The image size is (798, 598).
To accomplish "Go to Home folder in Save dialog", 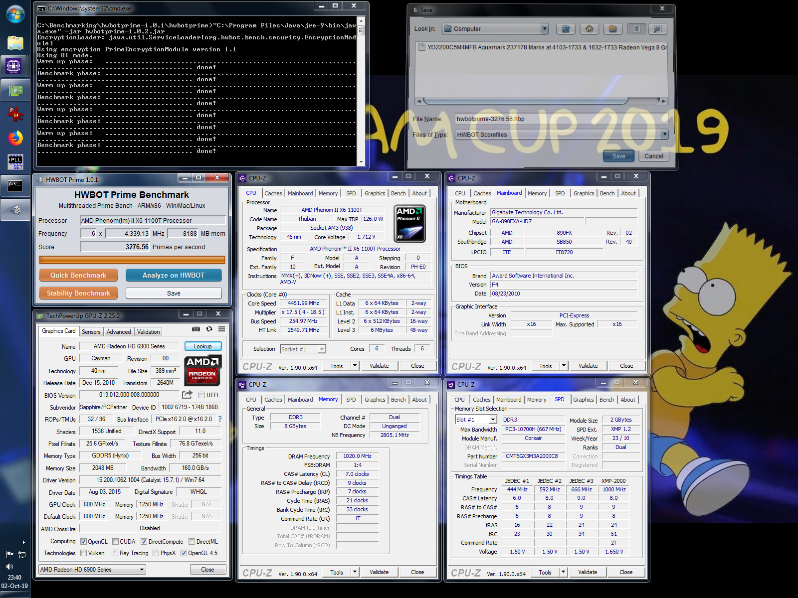I will pyautogui.click(x=589, y=29).
